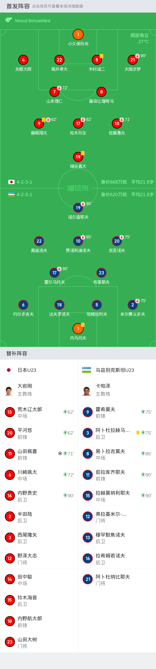Open substitute 13 荒木辽太郎 row
The width and height of the screenshot is (156, 669).
pyautogui.click(x=39, y=412)
